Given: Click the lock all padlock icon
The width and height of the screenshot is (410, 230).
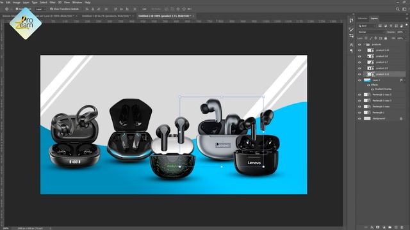Looking at the screenshot, I should pyautogui.click(x=386, y=38).
